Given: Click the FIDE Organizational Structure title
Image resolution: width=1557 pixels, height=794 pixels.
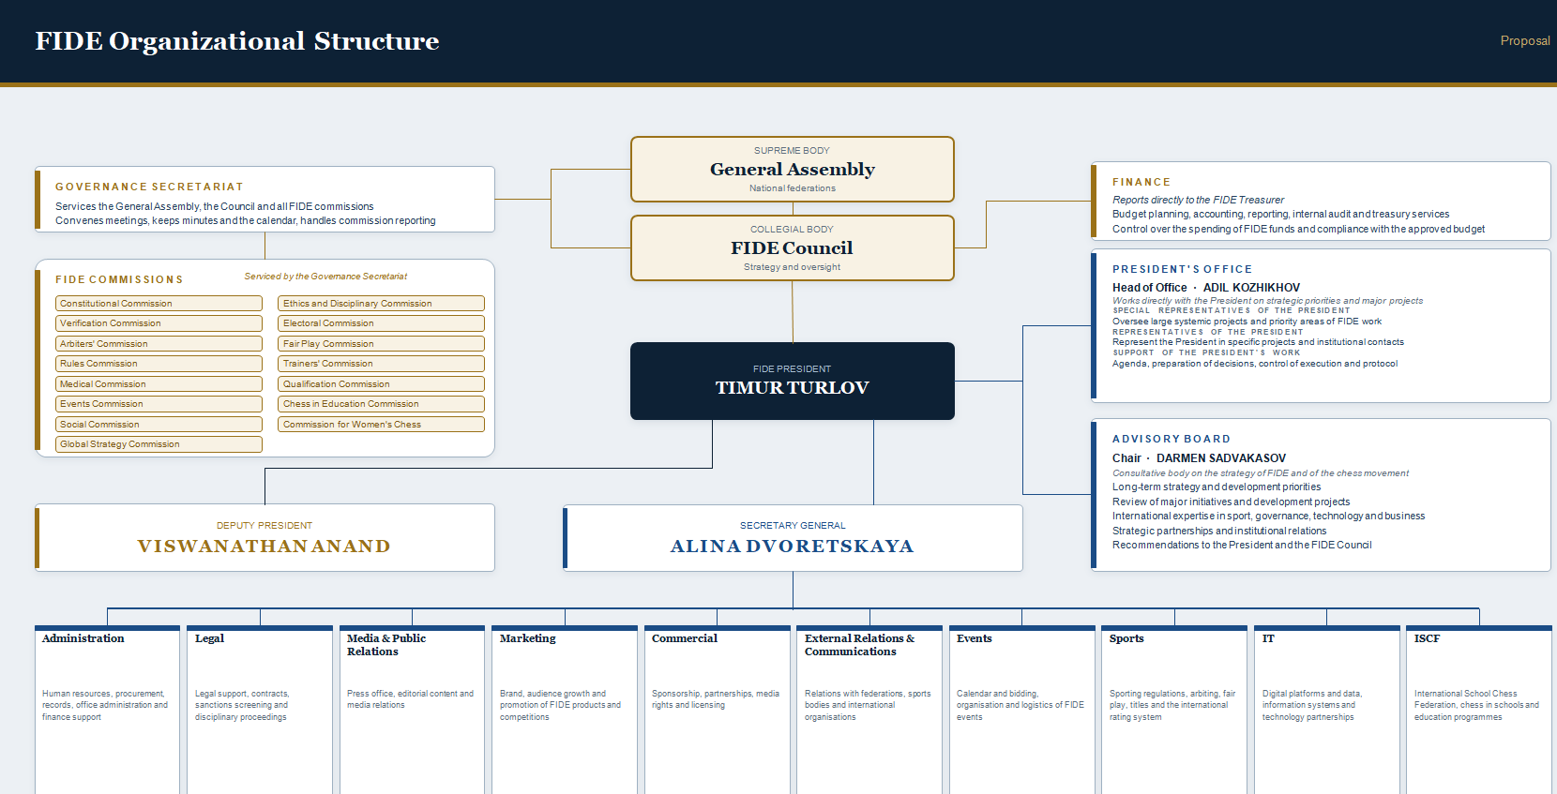Looking at the screenshot, I should point(237,41).
